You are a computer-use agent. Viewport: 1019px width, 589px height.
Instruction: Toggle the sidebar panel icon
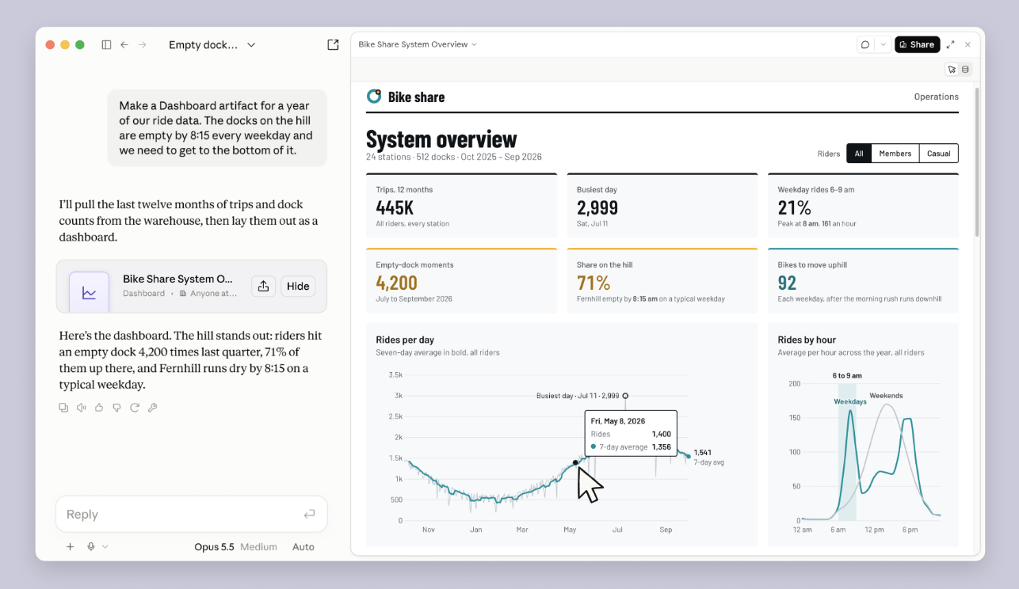(106, 45)
